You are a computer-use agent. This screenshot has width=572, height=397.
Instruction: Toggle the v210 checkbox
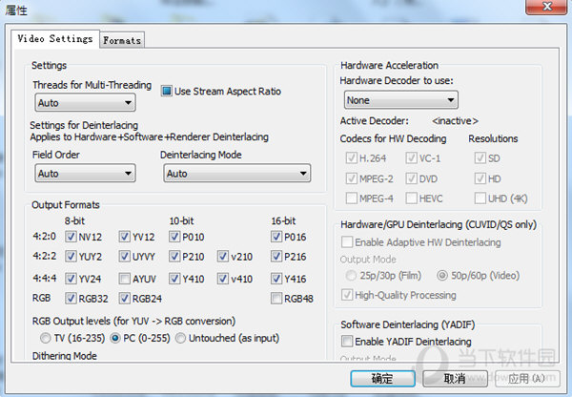[x=223, y=257]
